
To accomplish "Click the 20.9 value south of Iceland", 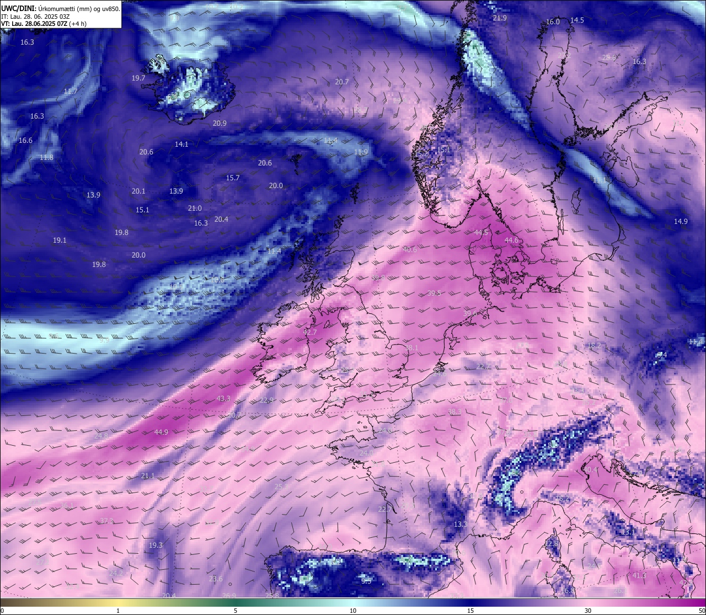I will 220,123.
